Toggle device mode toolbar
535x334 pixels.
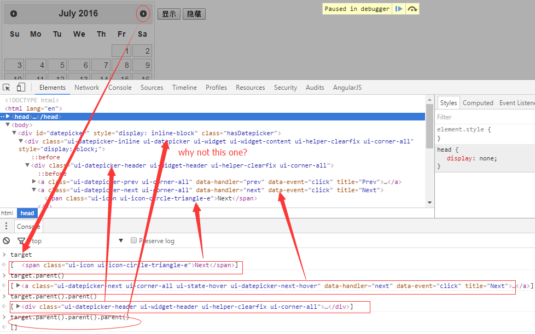(x=21, y=88)
